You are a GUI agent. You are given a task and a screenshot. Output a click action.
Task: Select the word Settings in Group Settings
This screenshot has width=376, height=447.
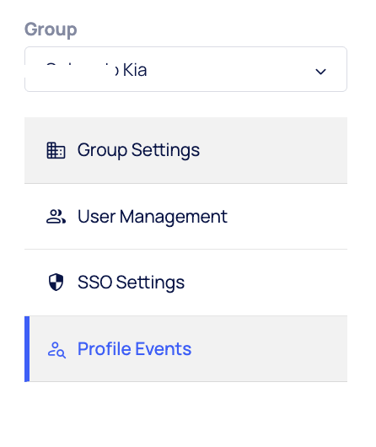click(165, 150)
